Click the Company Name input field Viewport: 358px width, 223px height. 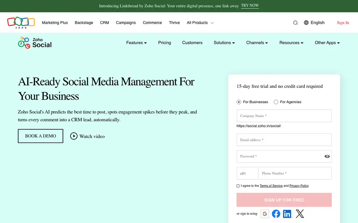(284, 116)
